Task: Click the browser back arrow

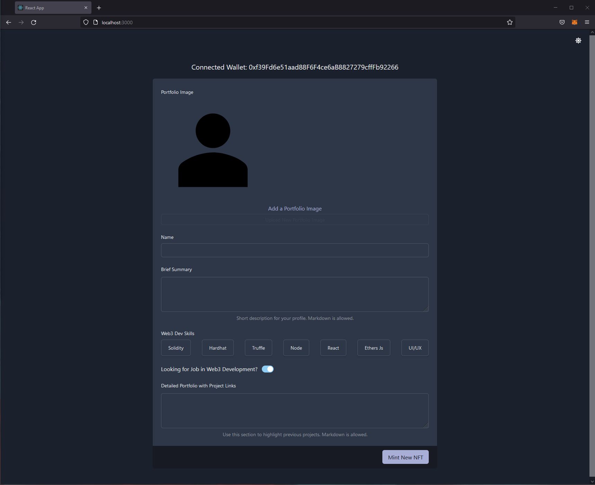Action: pyautogui.click(x=9, y=23)
